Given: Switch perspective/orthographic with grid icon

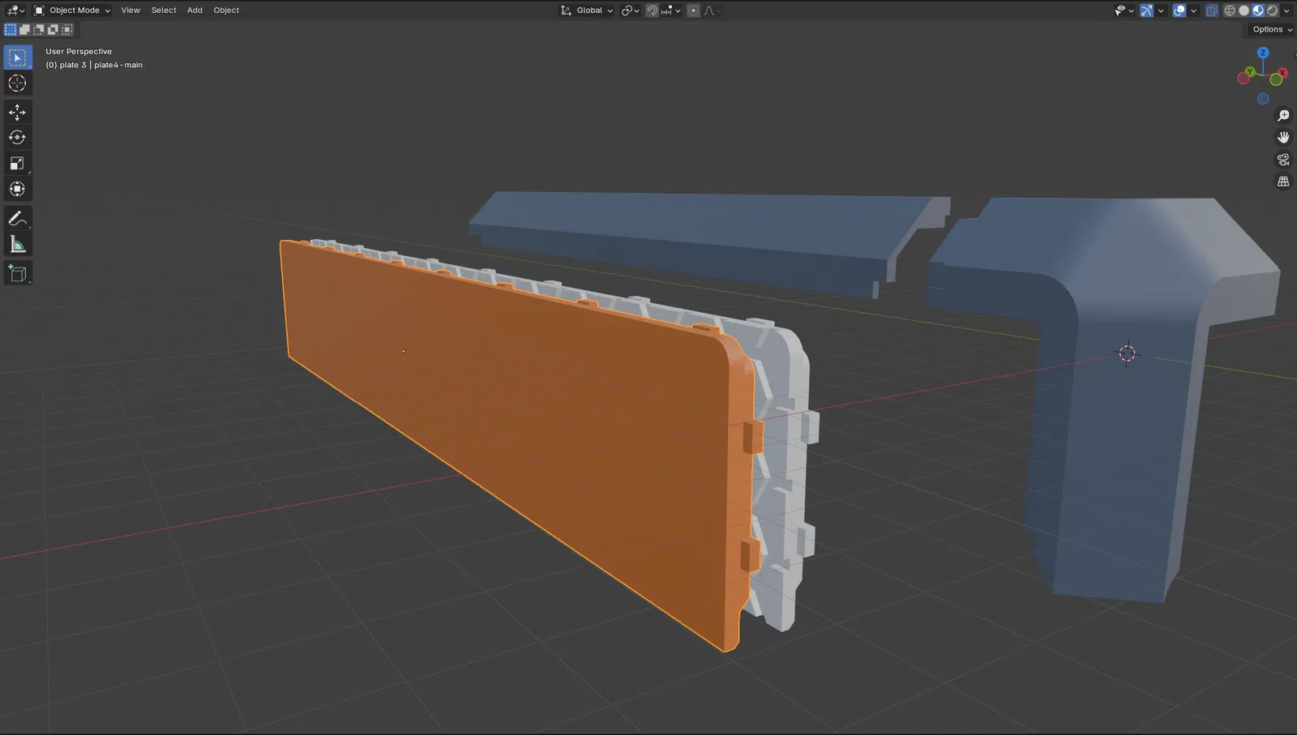Looking at the screenshot, I should pyautogui.click(x=1283, y=182).
